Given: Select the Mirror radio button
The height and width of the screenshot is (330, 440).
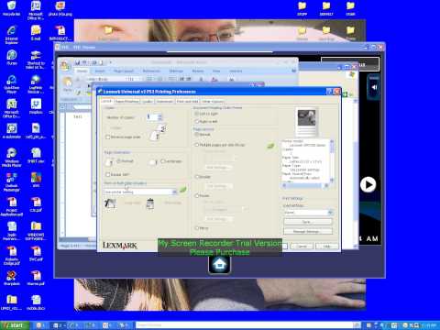Looking at the screenshot, I should point(197,228).
